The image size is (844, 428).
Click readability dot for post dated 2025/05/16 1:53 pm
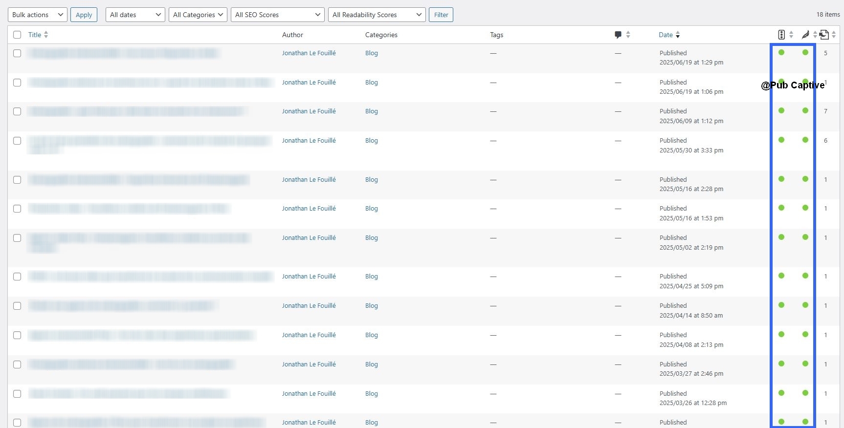coord(805,208)
